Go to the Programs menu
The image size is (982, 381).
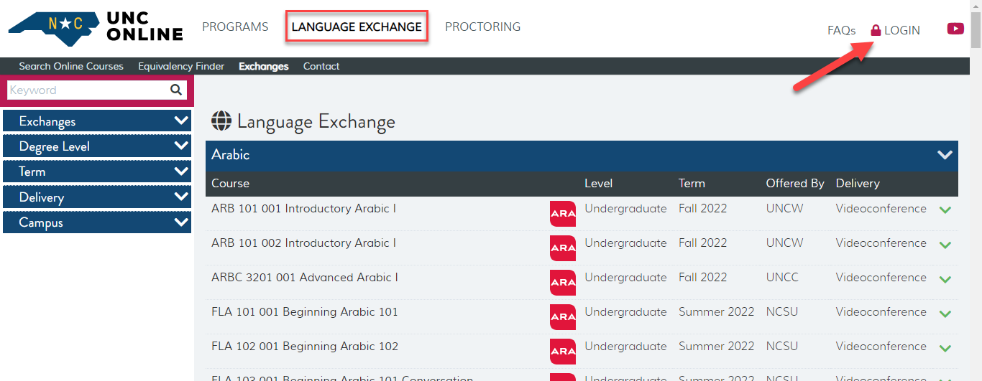[x=235, y=27]
